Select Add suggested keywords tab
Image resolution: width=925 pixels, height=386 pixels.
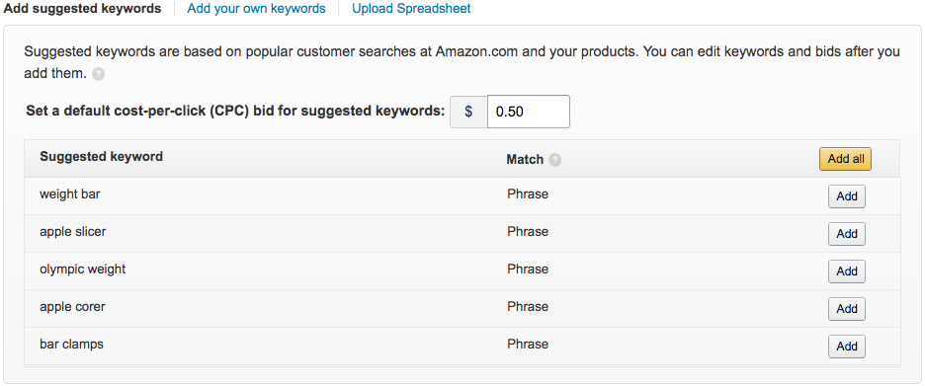(x=82, y=9)
